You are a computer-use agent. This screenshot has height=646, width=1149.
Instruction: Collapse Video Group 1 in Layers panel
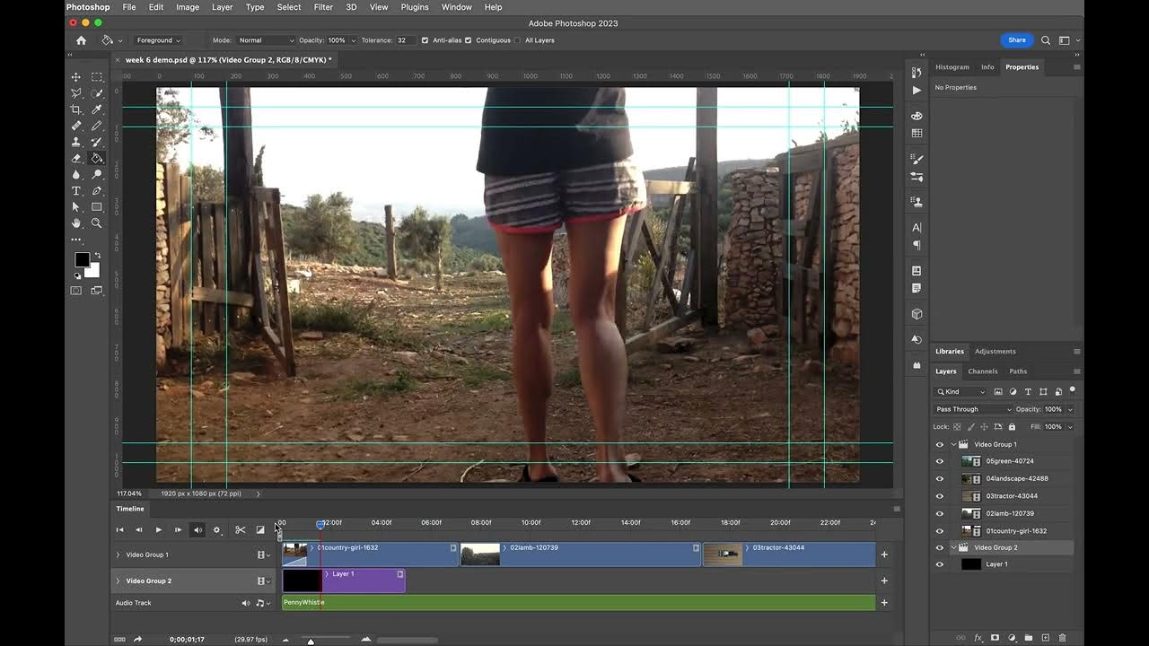pos(953,444)
